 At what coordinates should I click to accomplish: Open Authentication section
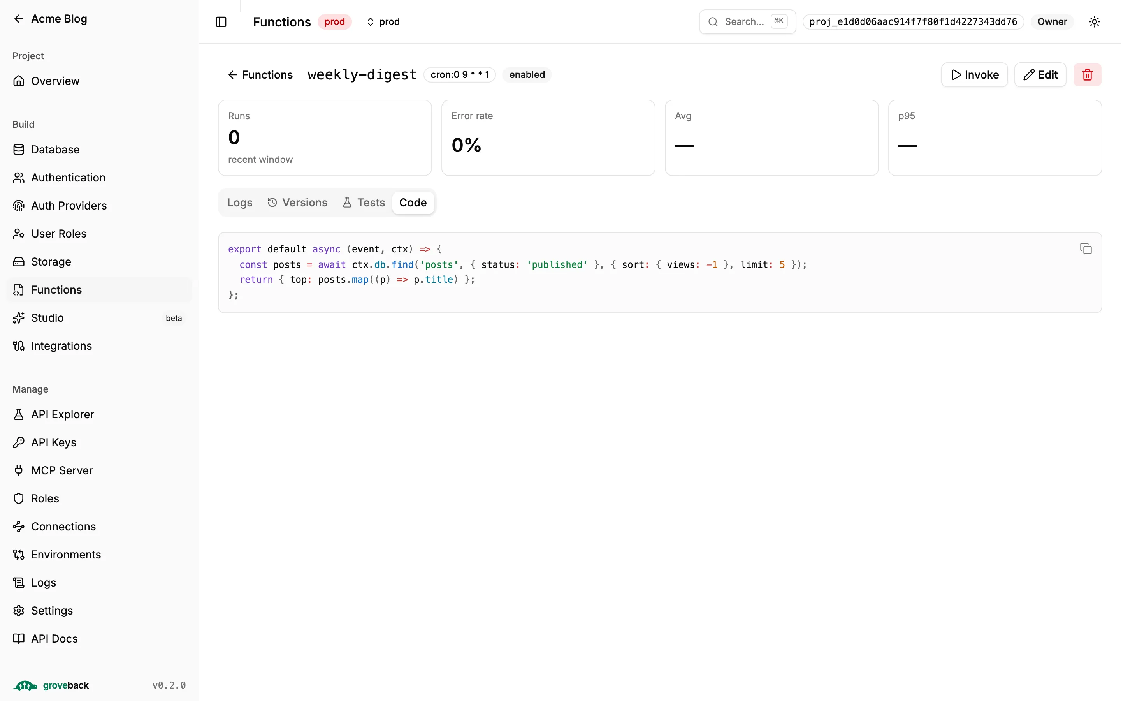pyautogui.click(x=99, y=178)
